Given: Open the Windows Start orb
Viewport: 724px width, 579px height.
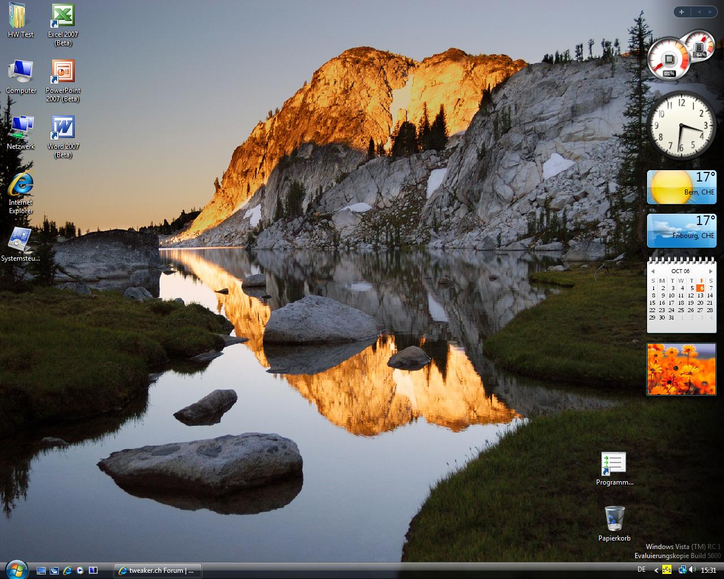Looking at the screenshot, I should coord(15,569).
